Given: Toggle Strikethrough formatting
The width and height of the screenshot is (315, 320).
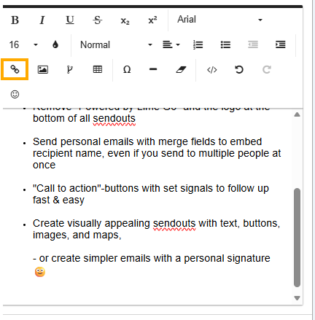Looking at the screenshot, I should pos(98,20).
